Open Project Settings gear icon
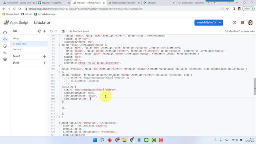 5,60
